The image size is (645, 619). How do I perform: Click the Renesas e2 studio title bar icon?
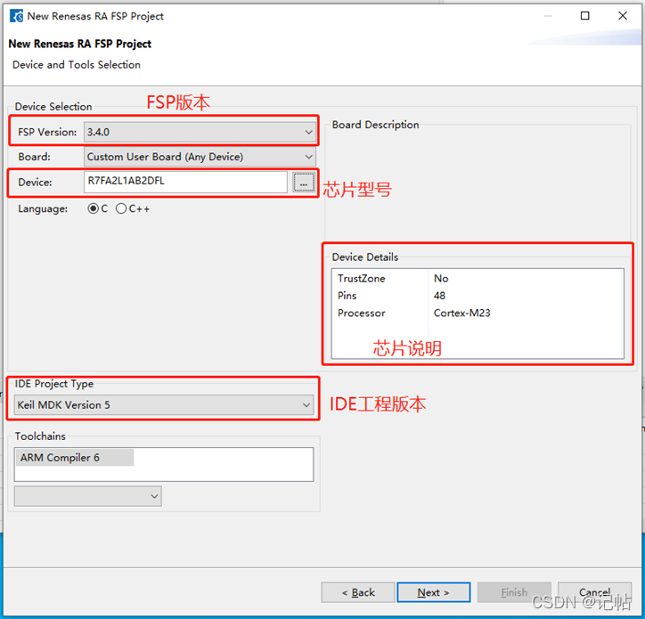(16, 16)
